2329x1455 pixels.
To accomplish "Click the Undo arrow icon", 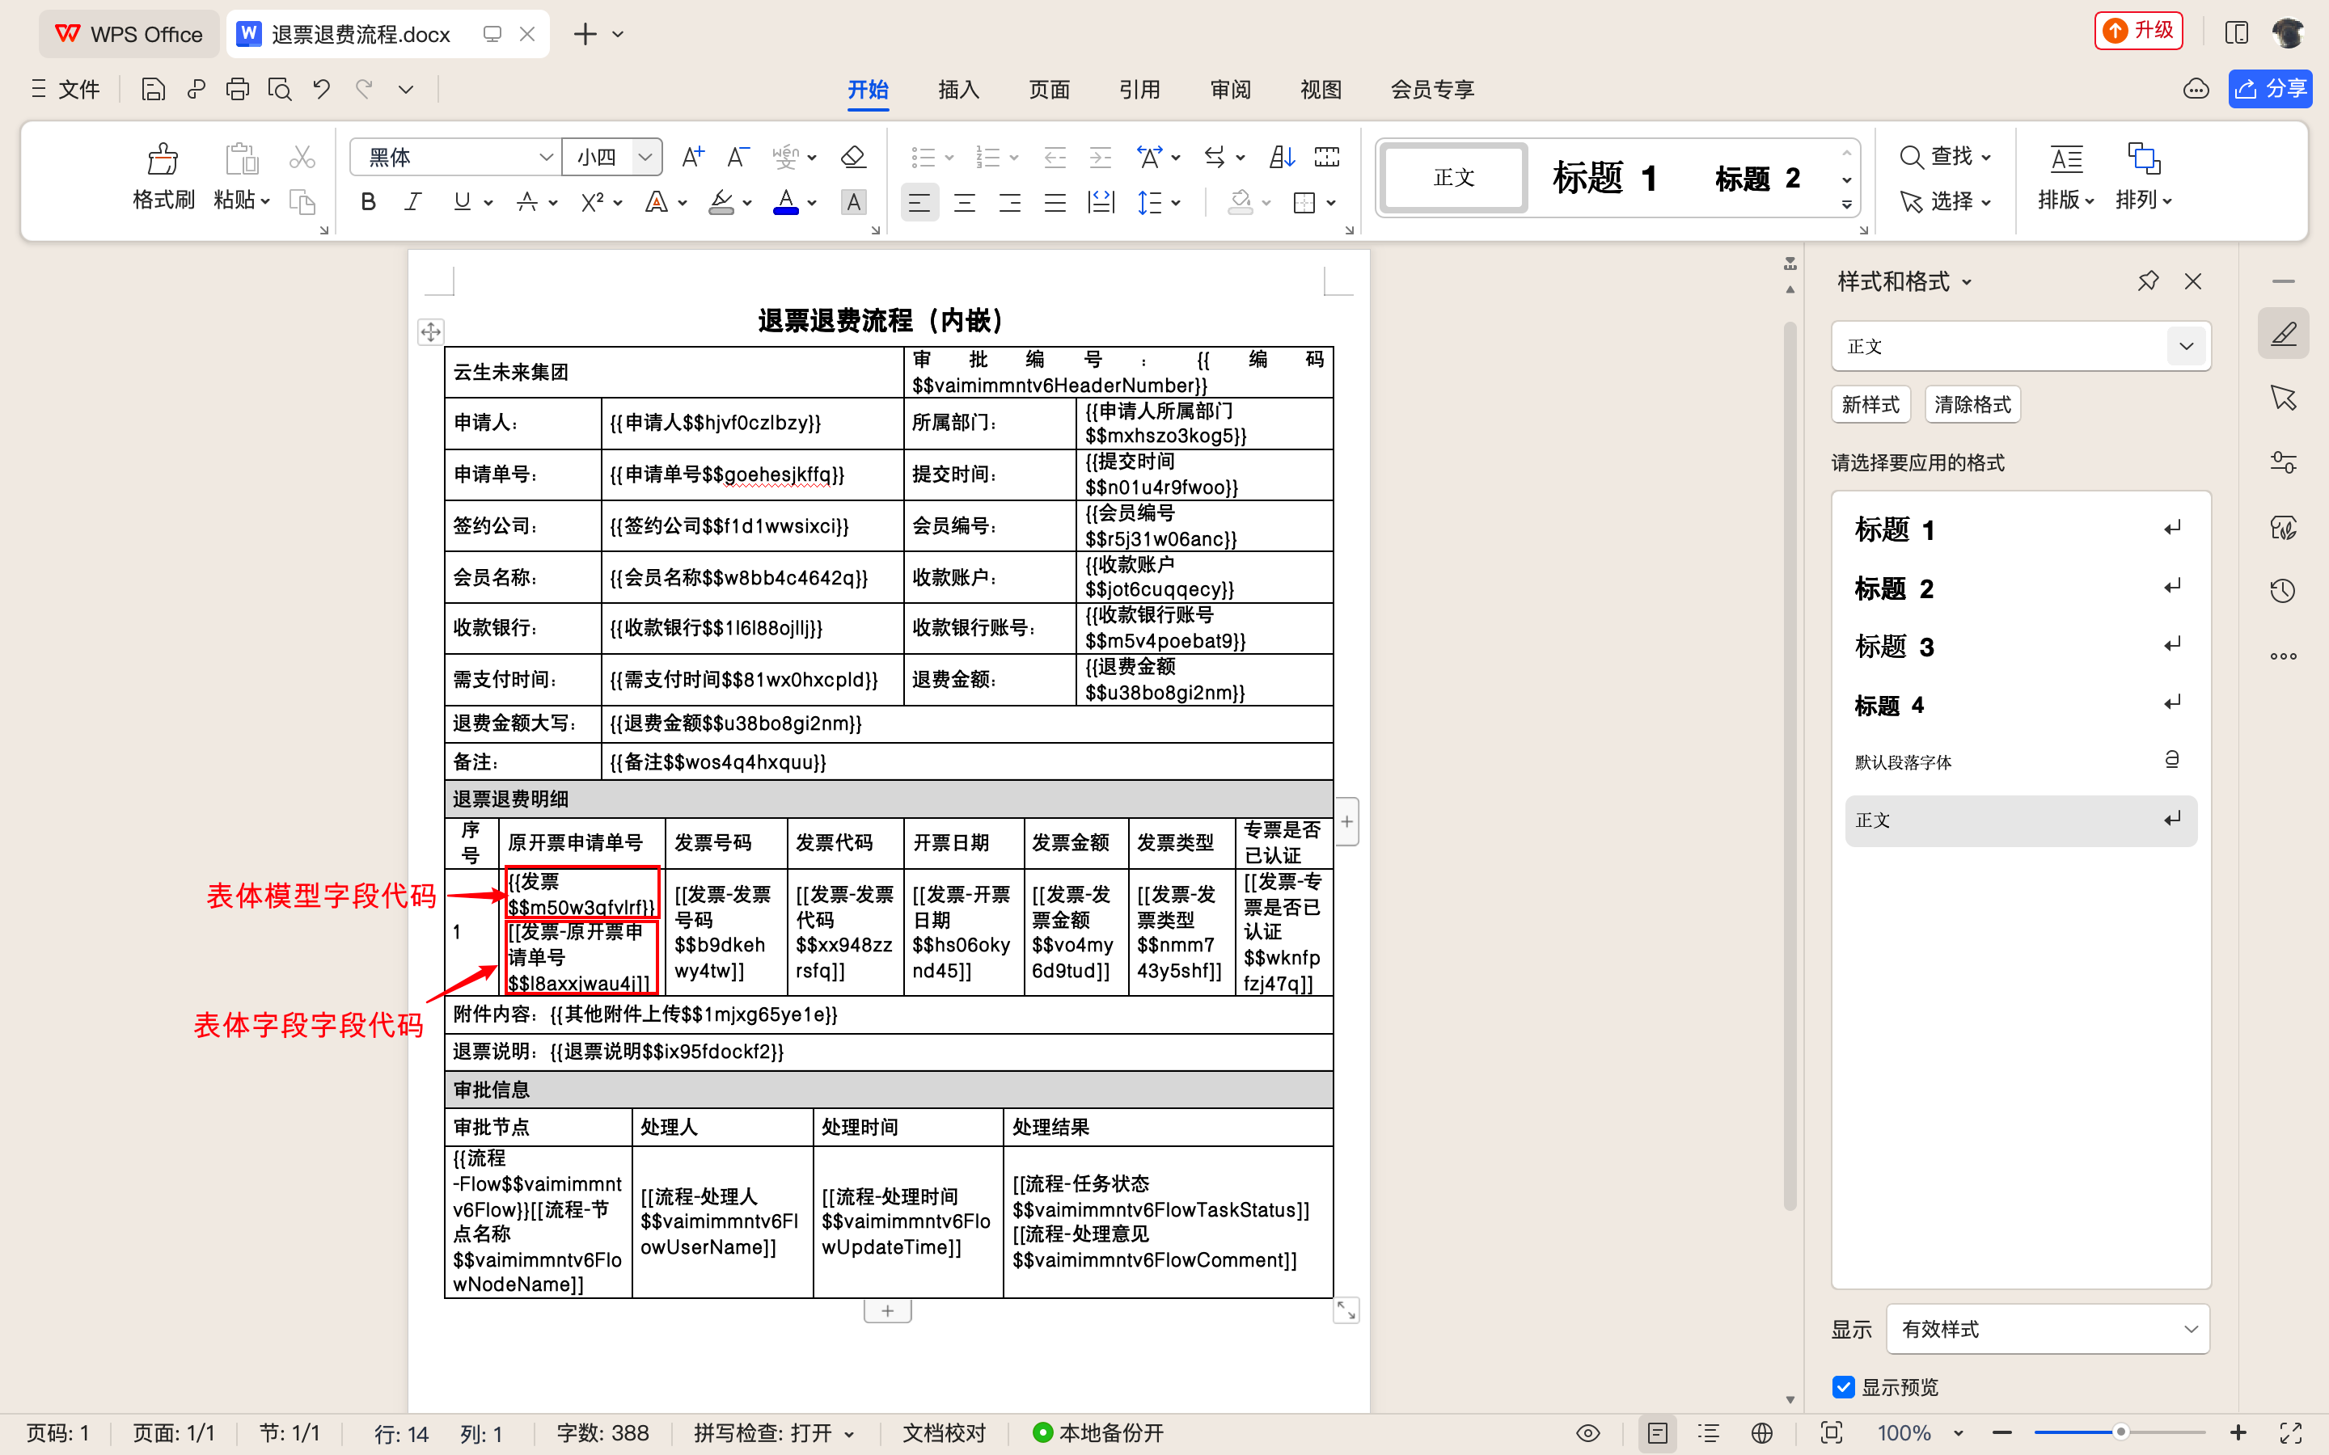I will tap(321, 90).
